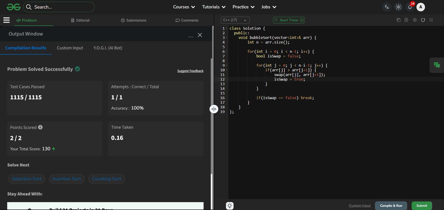Click the Submit button
Screen dimensions: 444x210
(x=422, y=206)
